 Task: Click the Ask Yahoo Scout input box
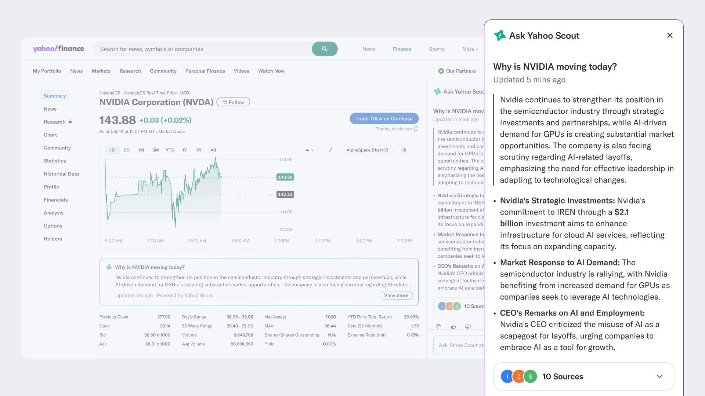[459, 345]
